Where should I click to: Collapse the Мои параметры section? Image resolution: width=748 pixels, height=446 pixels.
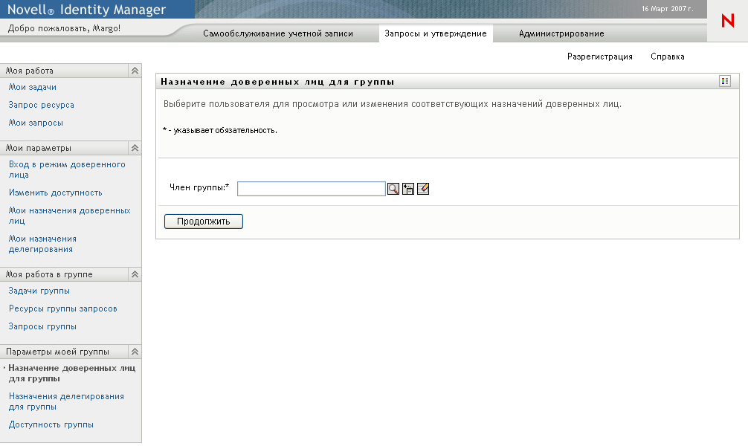pyautogui.click(x=134, y=147)
